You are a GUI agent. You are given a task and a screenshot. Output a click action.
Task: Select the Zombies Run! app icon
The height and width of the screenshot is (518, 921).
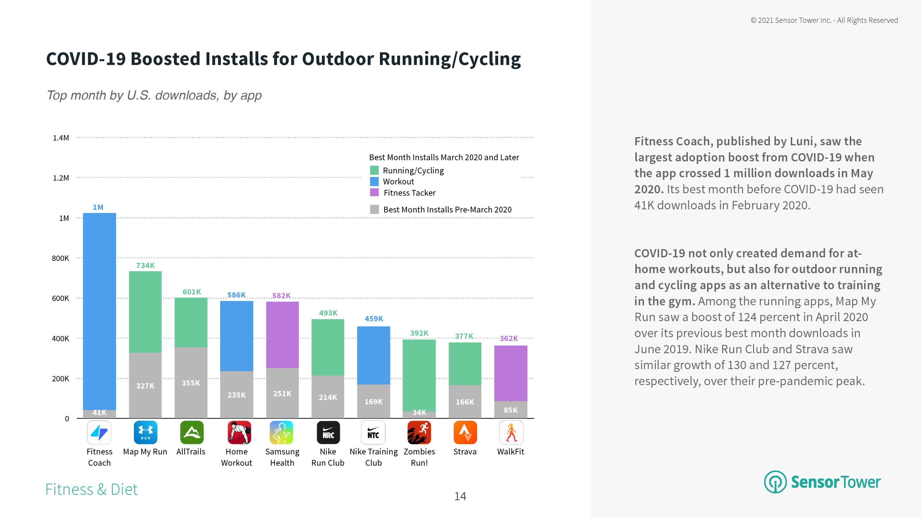pyautogui.click(x=419, y=433)
